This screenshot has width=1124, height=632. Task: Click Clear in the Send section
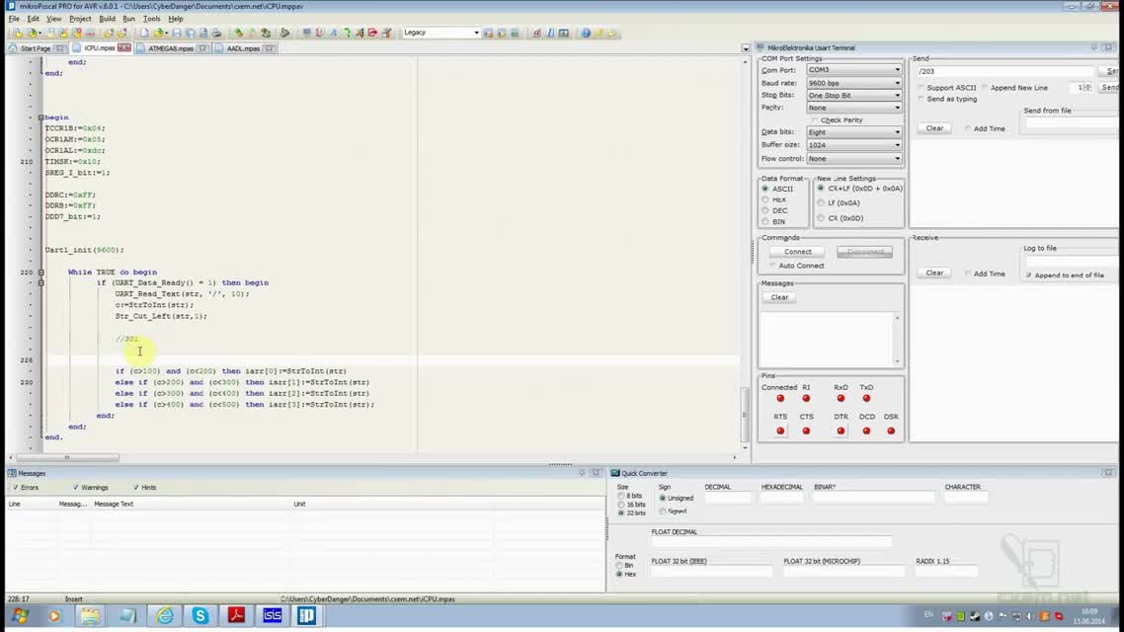(x=934, y=128)
